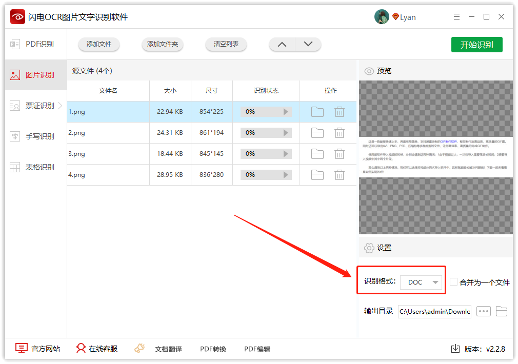Open the settings gear in 设置 section

pyautogui.click(x=369, y=248)
